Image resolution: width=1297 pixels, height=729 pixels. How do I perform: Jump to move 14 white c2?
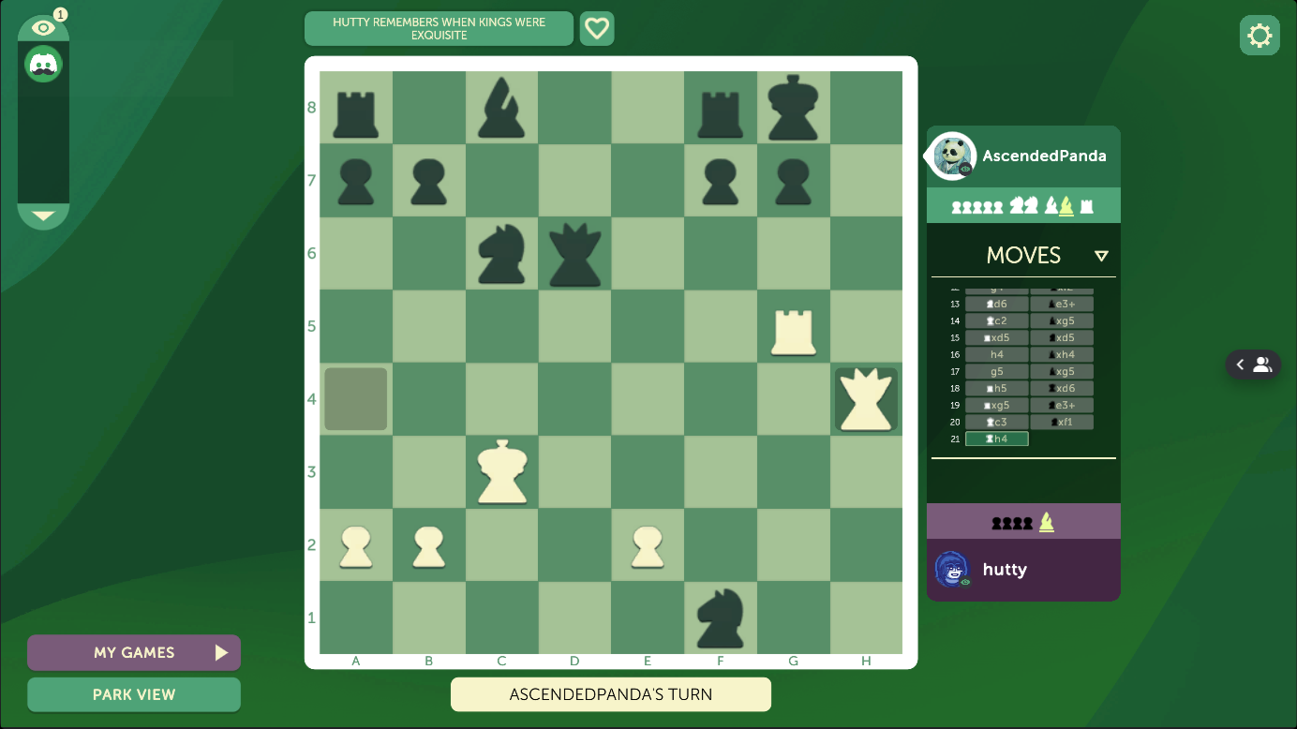[x=996, y=320]
